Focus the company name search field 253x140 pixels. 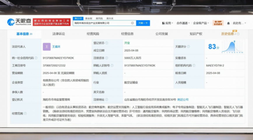tap(102, 23)
